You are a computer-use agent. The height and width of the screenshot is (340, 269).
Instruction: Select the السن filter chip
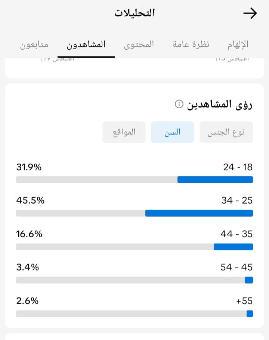pos(172,132)
